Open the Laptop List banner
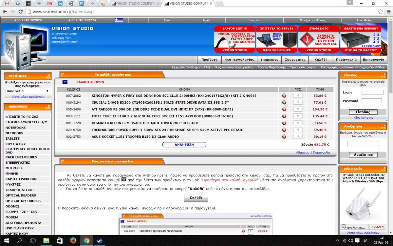Screen dimensions: 393x246 tap(235, 39)
